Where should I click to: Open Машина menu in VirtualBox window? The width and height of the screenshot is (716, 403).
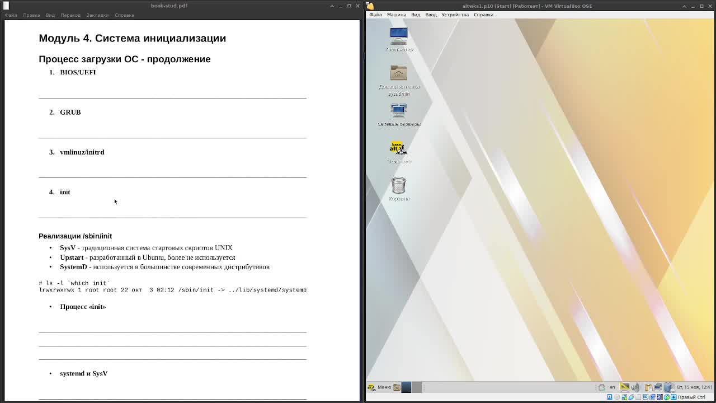397,15
